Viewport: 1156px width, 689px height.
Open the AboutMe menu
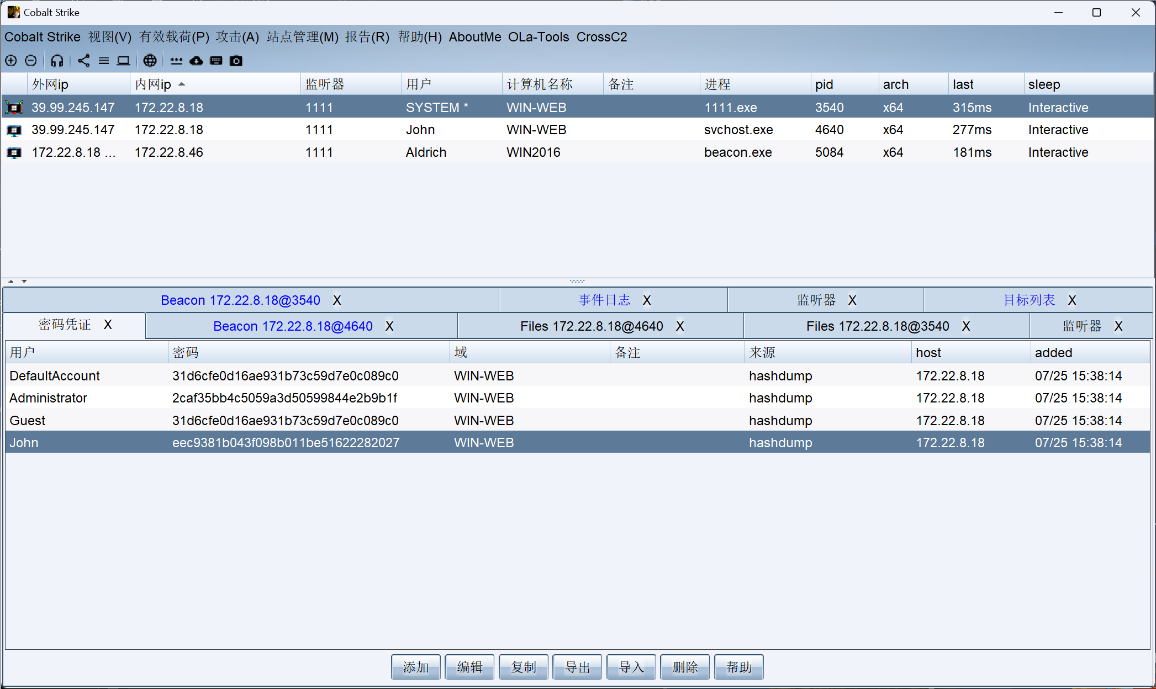(475, 37)
